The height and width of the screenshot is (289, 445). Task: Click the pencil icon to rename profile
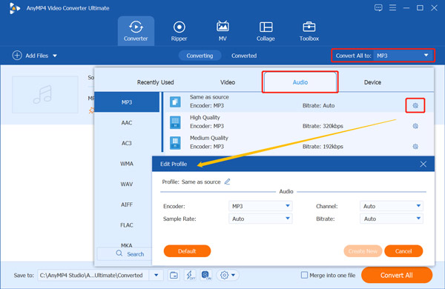[x=227, y=182]
